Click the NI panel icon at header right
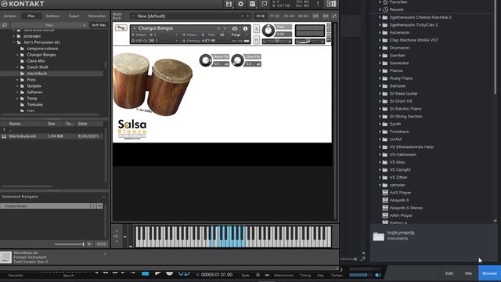 click(x=331, y=4)
